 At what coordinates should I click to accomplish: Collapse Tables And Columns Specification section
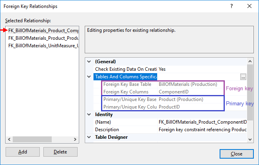coord(89,77)
